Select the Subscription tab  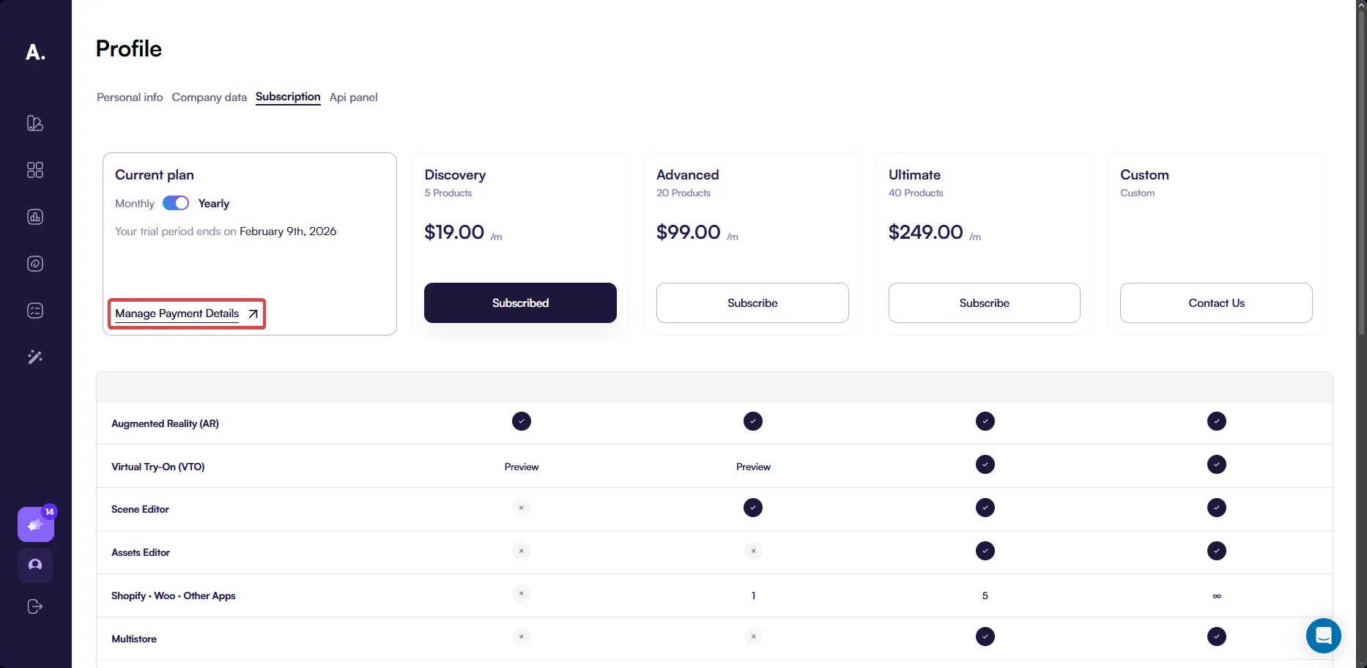[288, 97]
